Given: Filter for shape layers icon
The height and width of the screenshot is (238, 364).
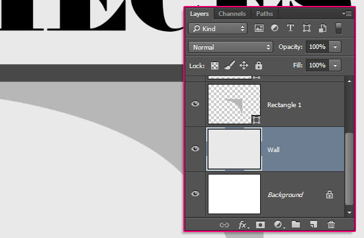Looking at the screenshot, I should pyautogui.click(x=306, y=28).
